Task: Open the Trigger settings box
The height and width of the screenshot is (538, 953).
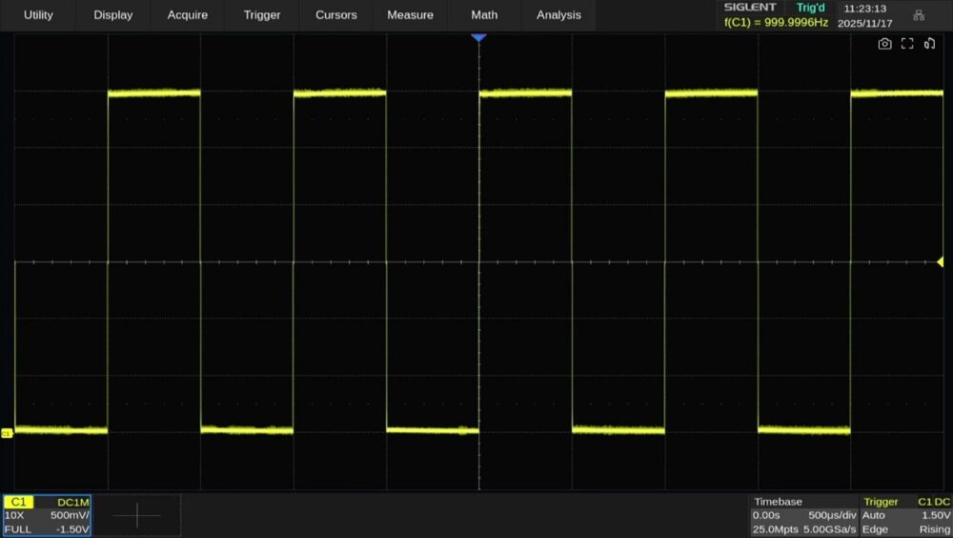Action: pyautogui.click(x=905, y=515)
